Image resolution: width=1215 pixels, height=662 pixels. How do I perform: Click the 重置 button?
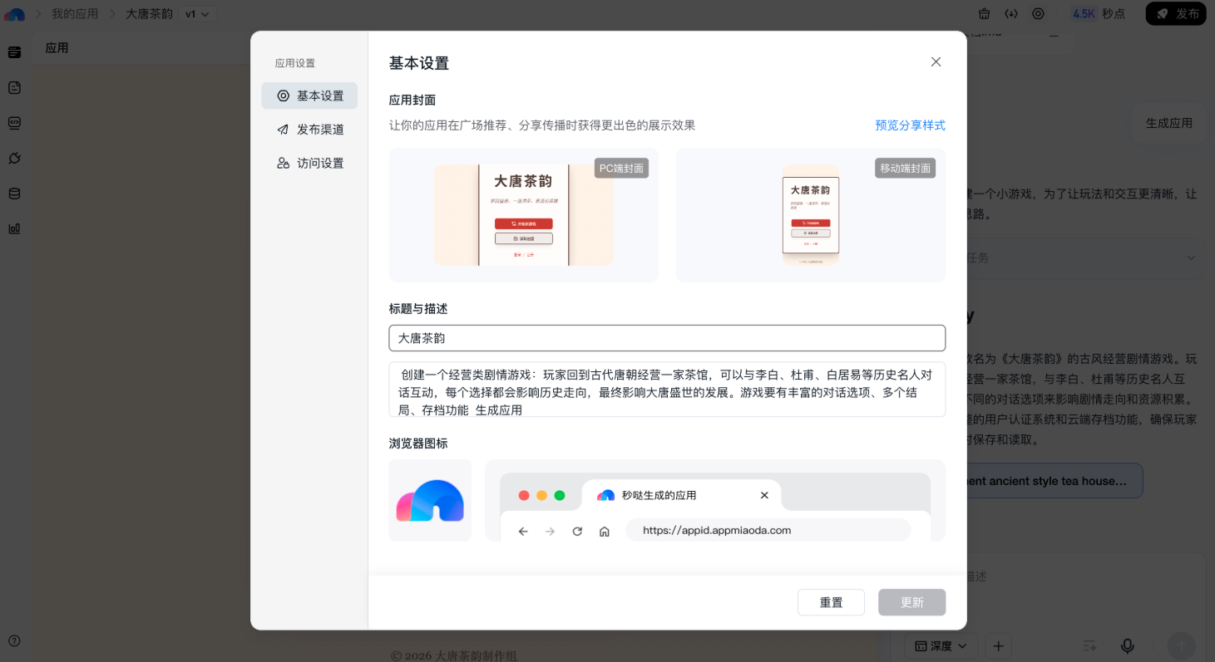[831, 602]
